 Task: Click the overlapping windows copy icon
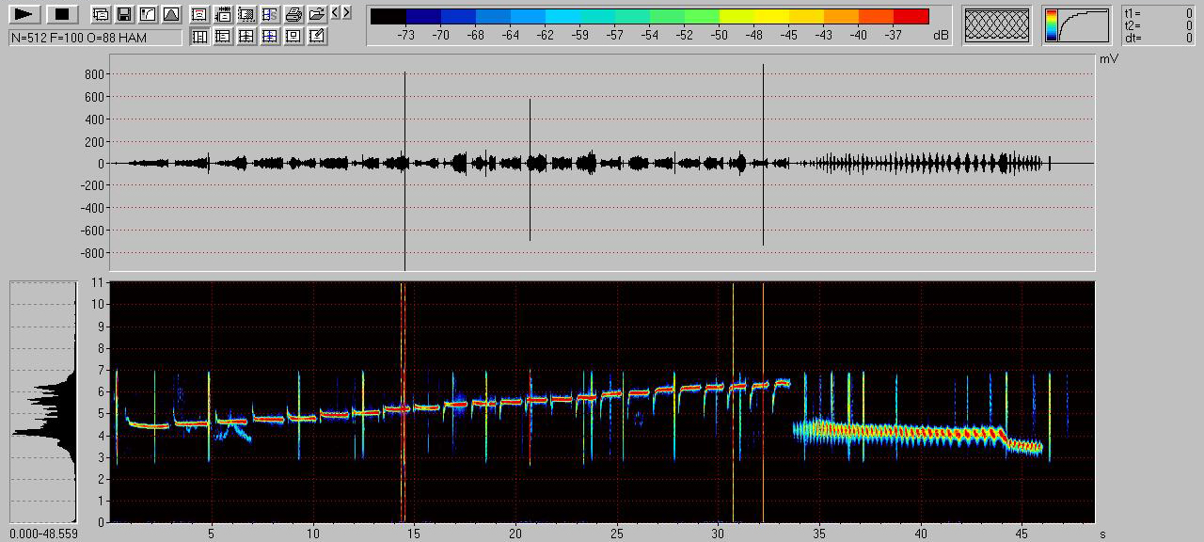coord(100,14)
